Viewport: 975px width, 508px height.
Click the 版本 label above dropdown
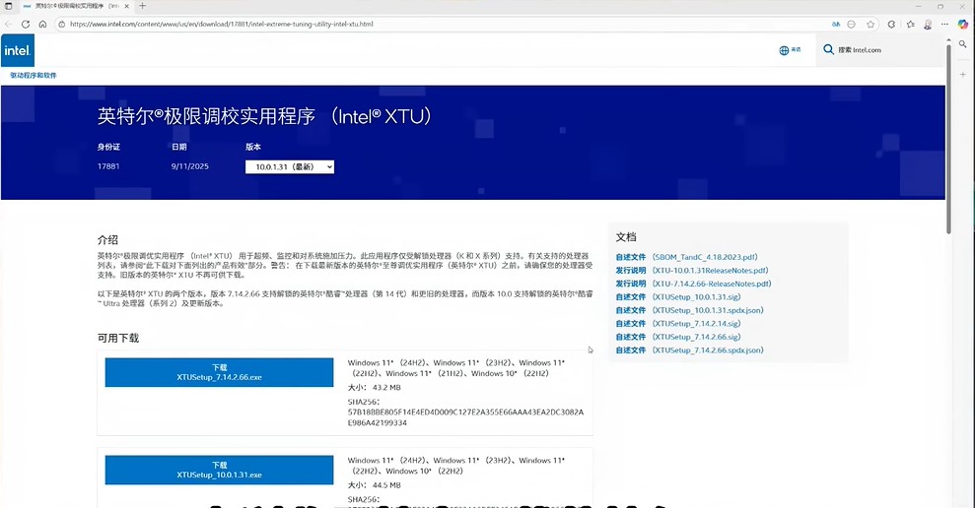(x=253, y=148)
